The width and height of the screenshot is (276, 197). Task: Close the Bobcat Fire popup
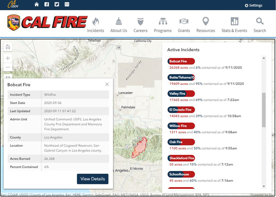tap(107, 84)
